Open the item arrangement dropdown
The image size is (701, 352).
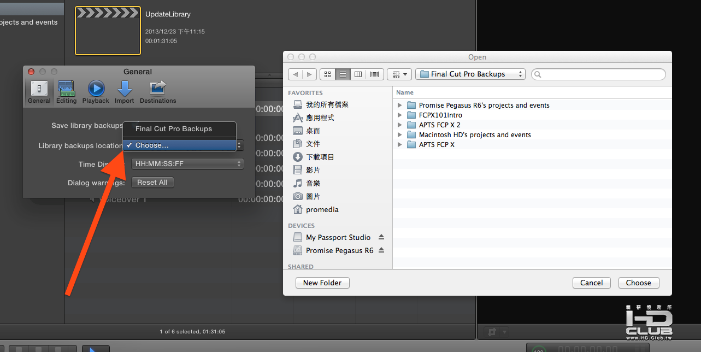click(x=399, y=74)
